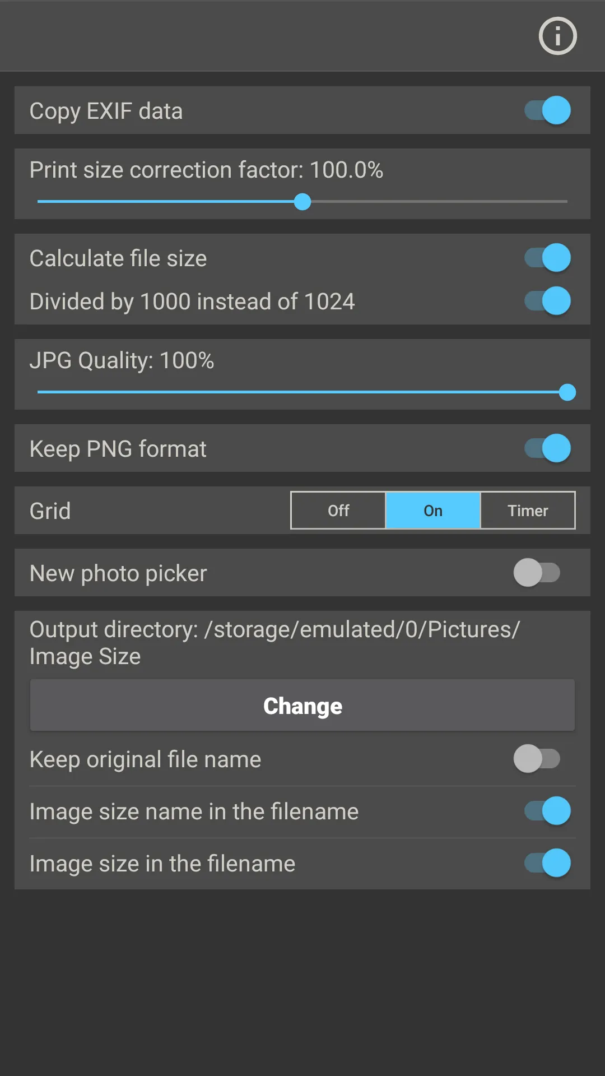Tap the Keep PNG format row
Viewport: 605px width, 1076px height.
click(118, 448)
